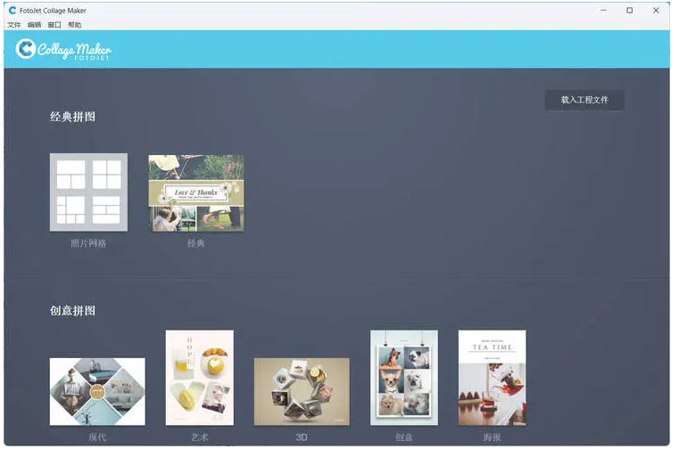The image size is (679, 457).
Task: Select the art-style food collage thumbnail
Action: point(200,378)
